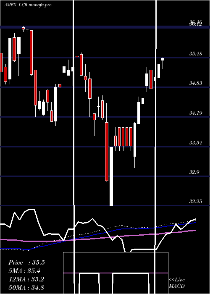Click the 34.19 price axis label
Screen dimensions: 210x294
[195, 113]
